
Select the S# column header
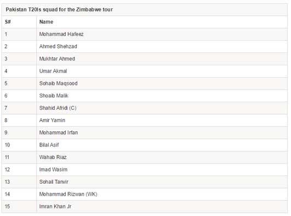(x=8, y=22)
